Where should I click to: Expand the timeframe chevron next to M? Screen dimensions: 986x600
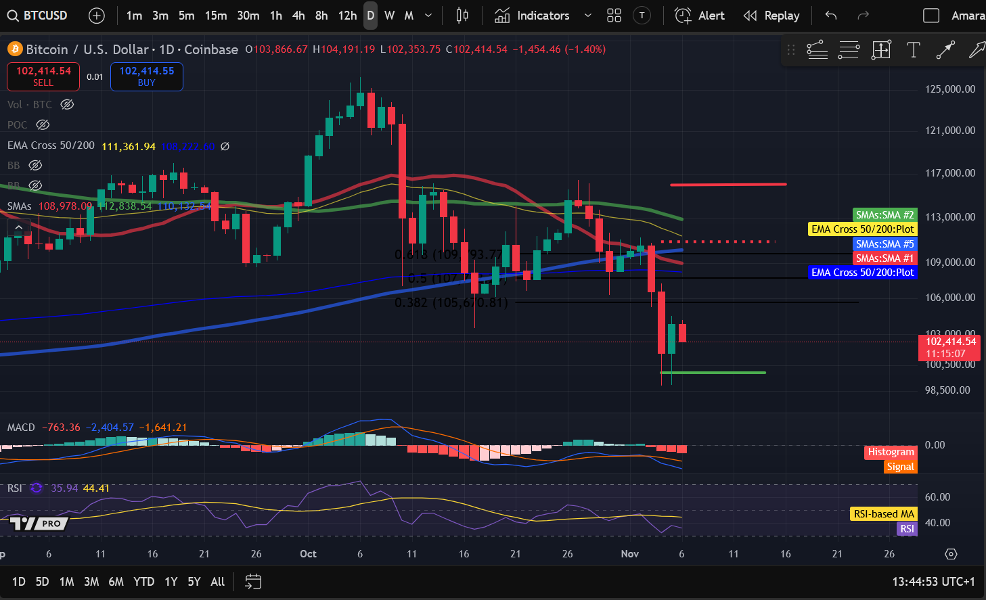[x=427, y=15]
